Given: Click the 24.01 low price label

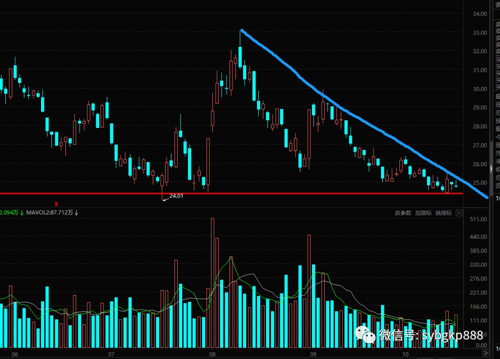Looking at the screenshot, I should pos(176,196).
